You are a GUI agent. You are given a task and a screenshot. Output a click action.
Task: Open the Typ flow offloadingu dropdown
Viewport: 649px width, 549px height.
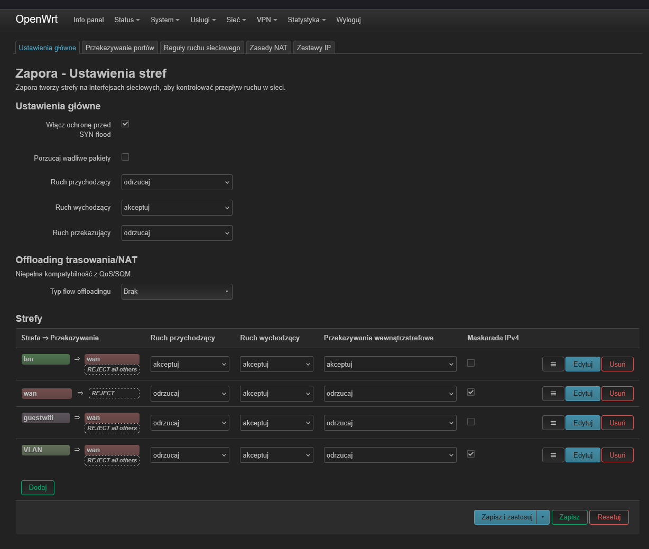tap(177, 292)
